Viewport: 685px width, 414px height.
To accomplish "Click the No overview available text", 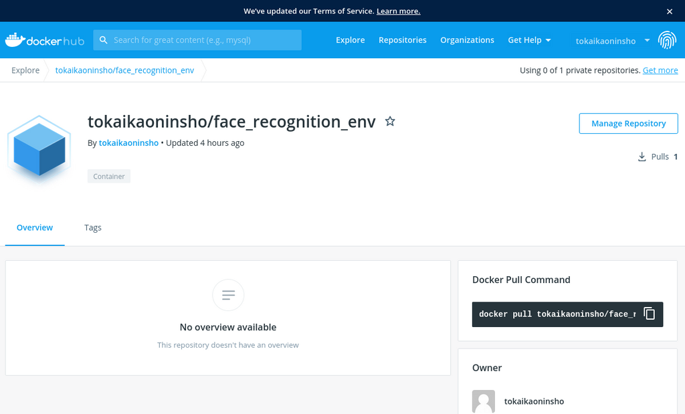I will tap(228, 327).
